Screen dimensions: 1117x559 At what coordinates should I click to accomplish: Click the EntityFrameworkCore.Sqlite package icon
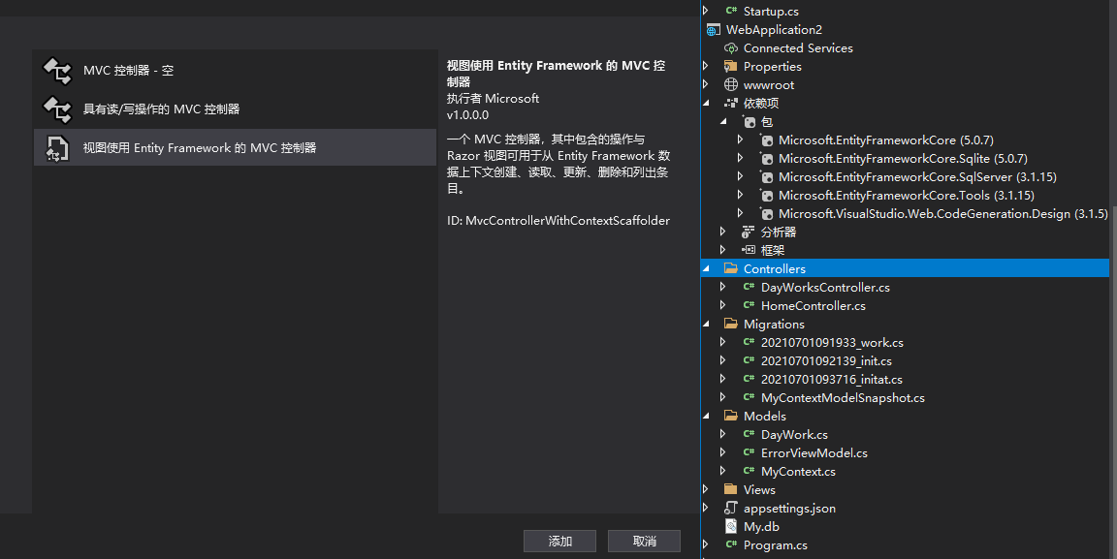pos(767,159)
